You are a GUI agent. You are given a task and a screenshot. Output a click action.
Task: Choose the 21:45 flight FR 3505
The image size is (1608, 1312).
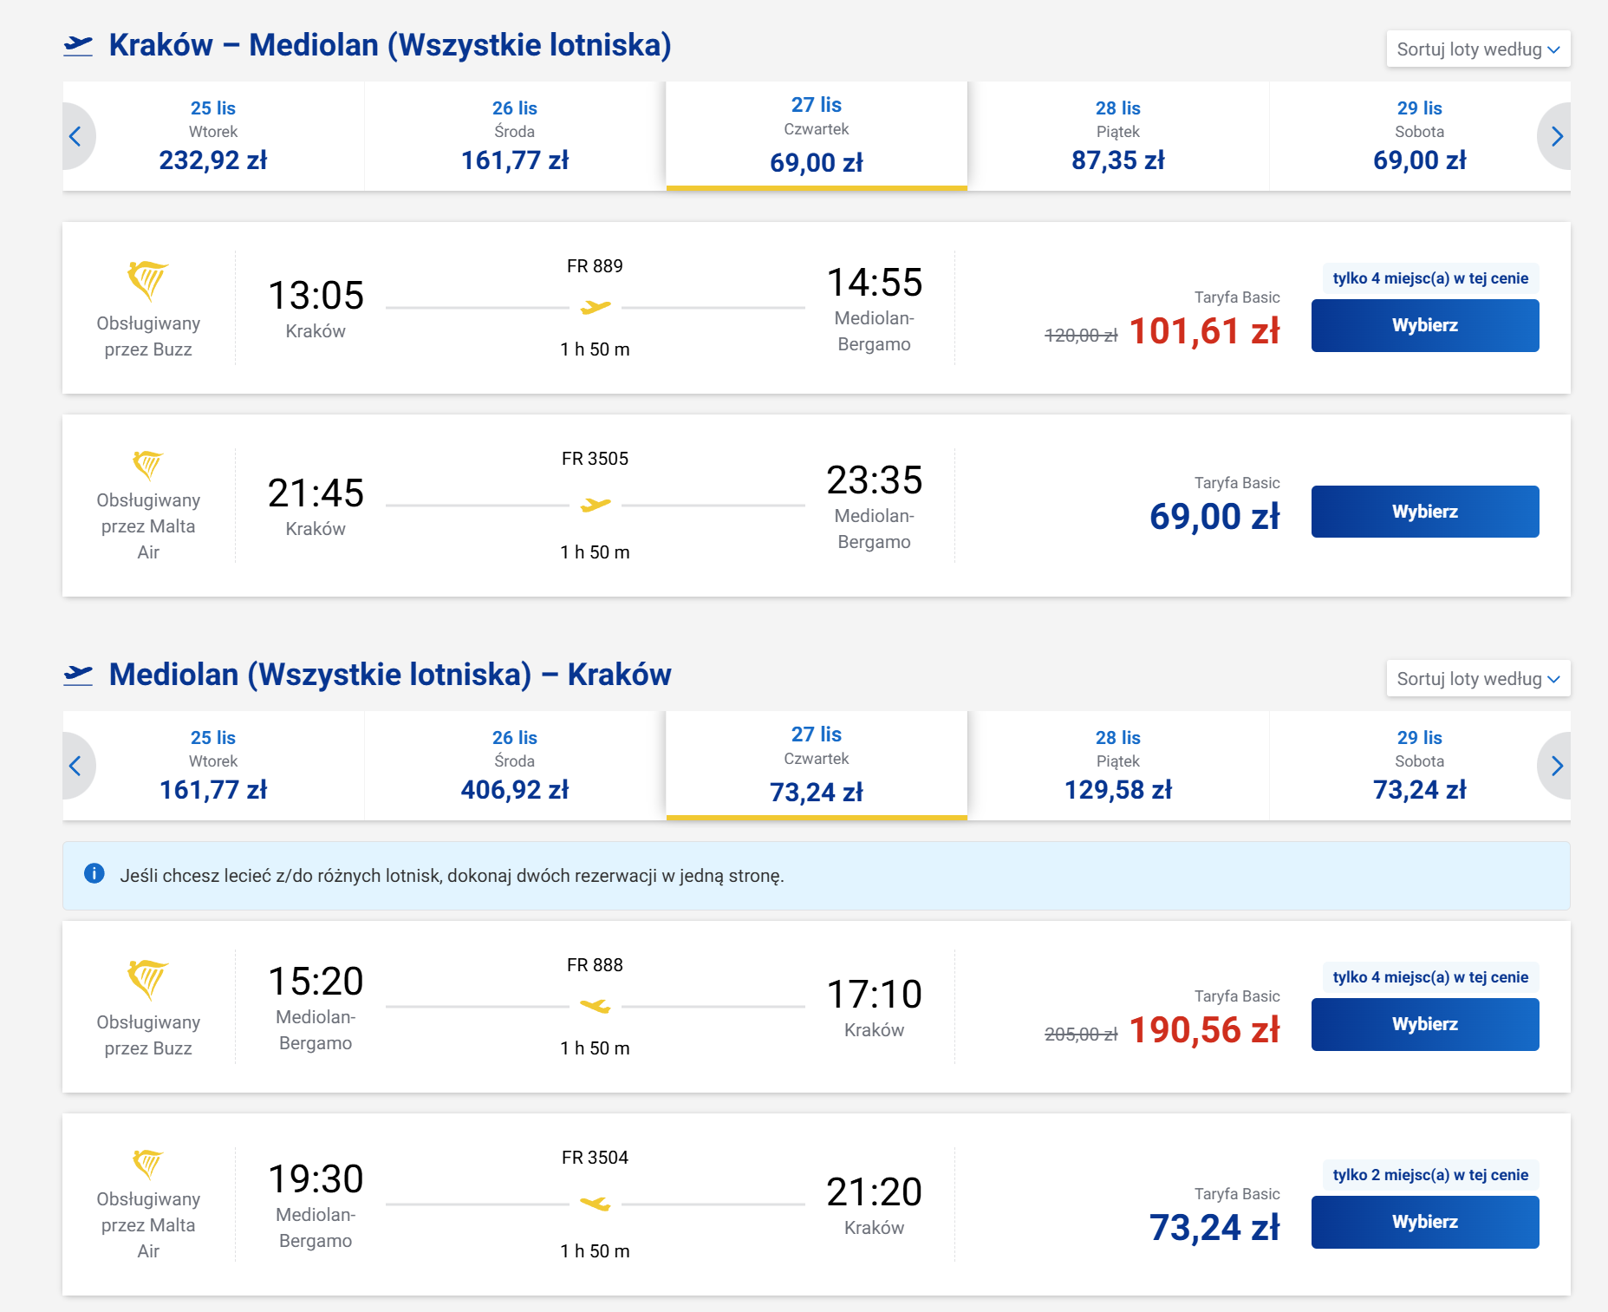1424,512
